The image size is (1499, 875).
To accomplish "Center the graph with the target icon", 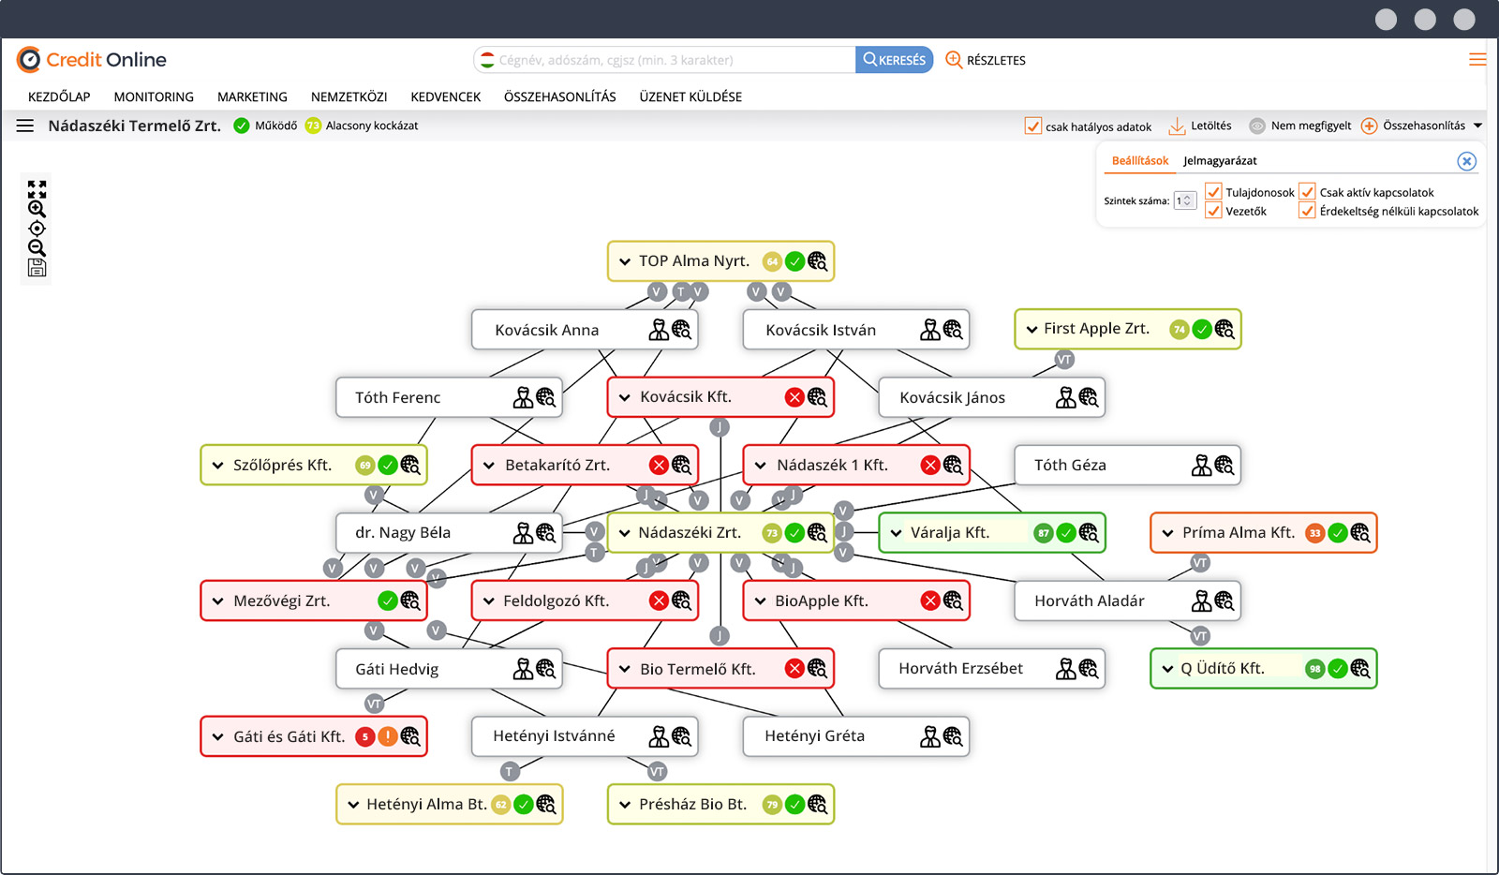I will tap(37, 229).
